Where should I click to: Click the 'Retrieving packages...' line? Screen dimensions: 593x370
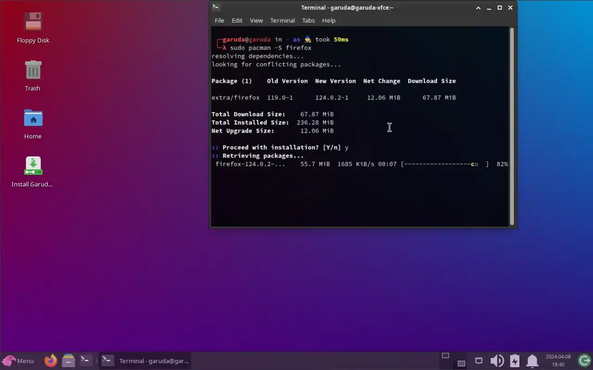pyautogui.click(x=263, y=156)
